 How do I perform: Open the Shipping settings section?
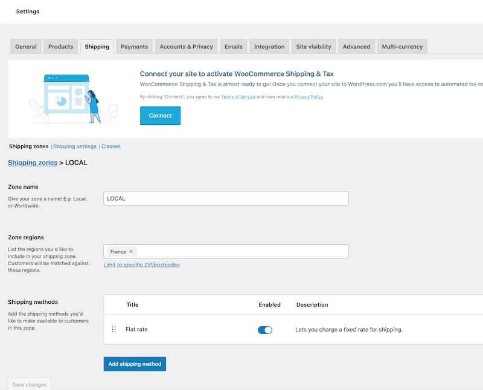(75, 146)
